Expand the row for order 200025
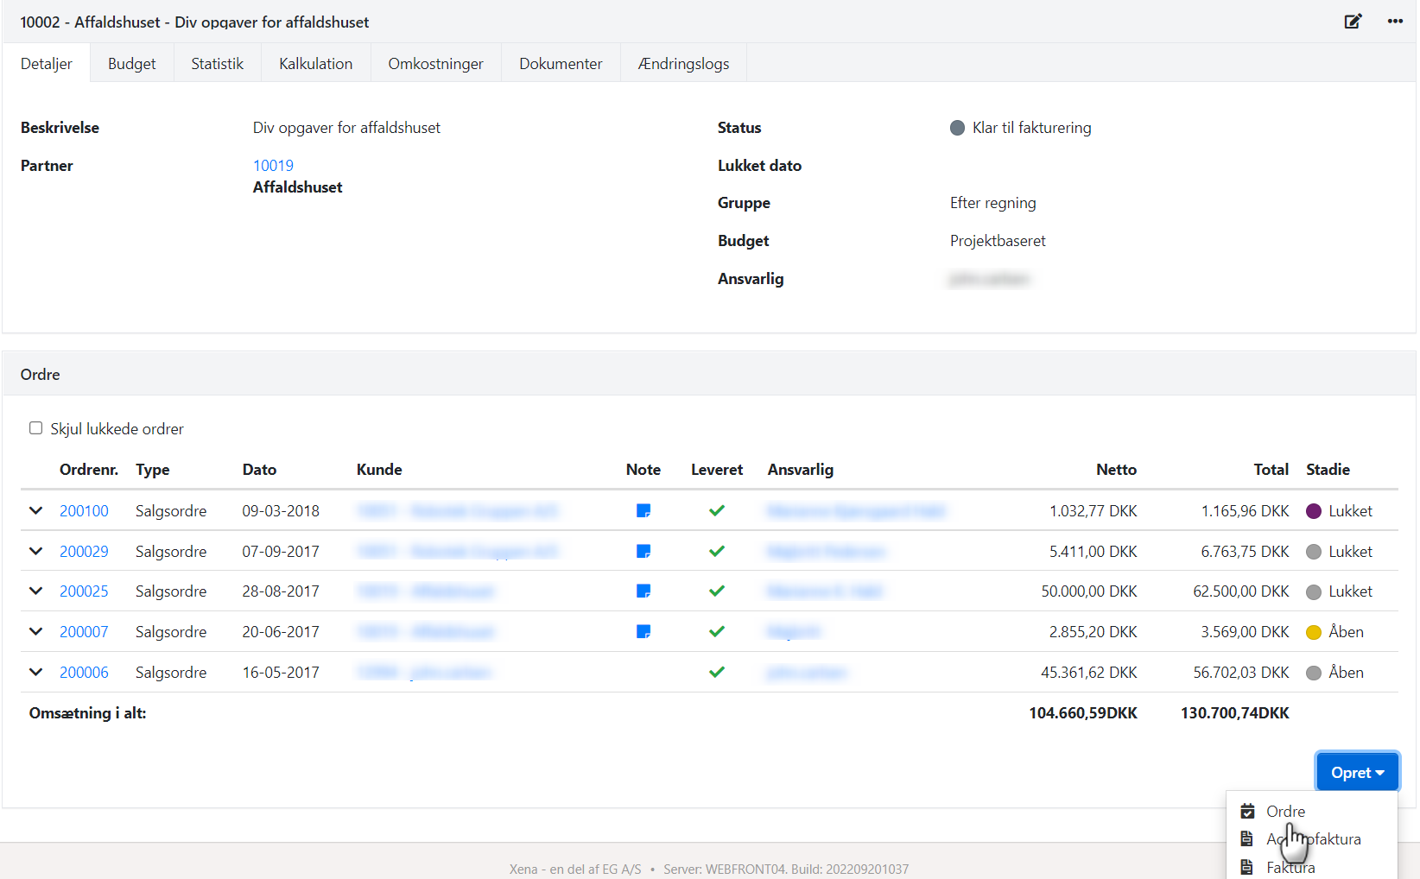Viewport: 1420px width, 879px height. click(x=36, y=591)
